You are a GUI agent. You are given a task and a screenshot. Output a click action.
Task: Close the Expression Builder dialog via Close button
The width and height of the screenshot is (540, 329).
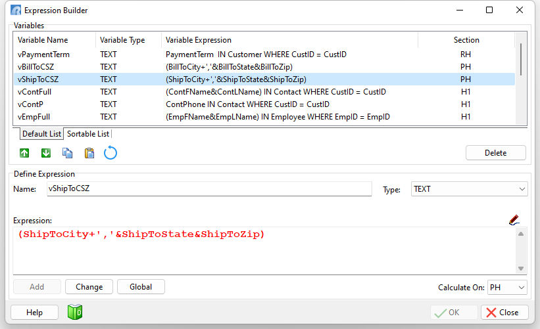[504, 312]
